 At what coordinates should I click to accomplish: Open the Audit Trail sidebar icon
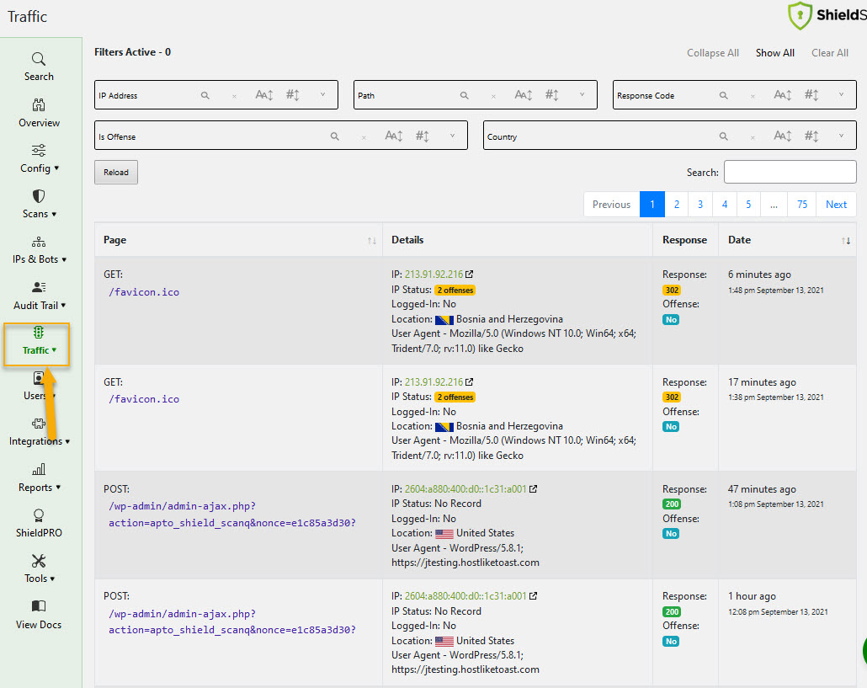38,287
